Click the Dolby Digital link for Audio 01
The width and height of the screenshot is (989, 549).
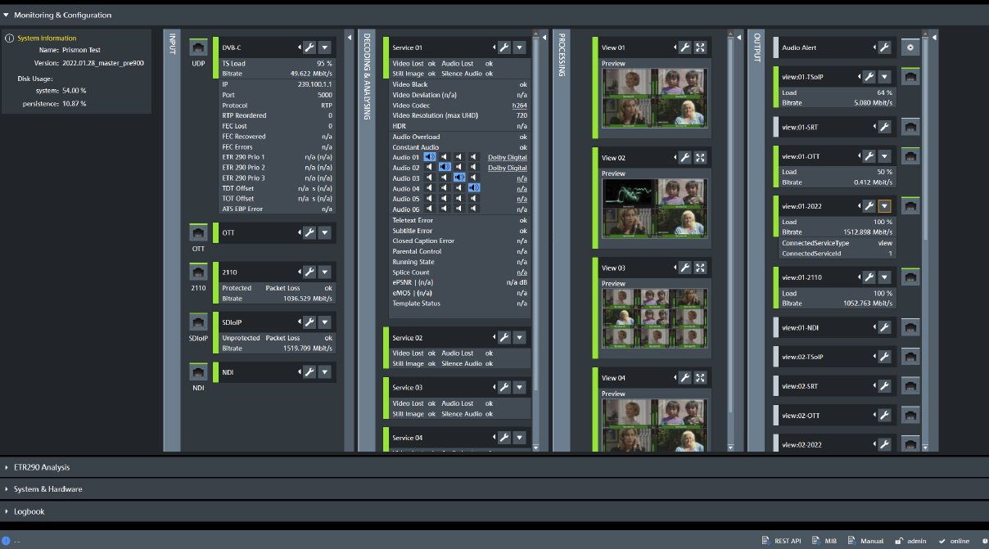coord(505,157)
